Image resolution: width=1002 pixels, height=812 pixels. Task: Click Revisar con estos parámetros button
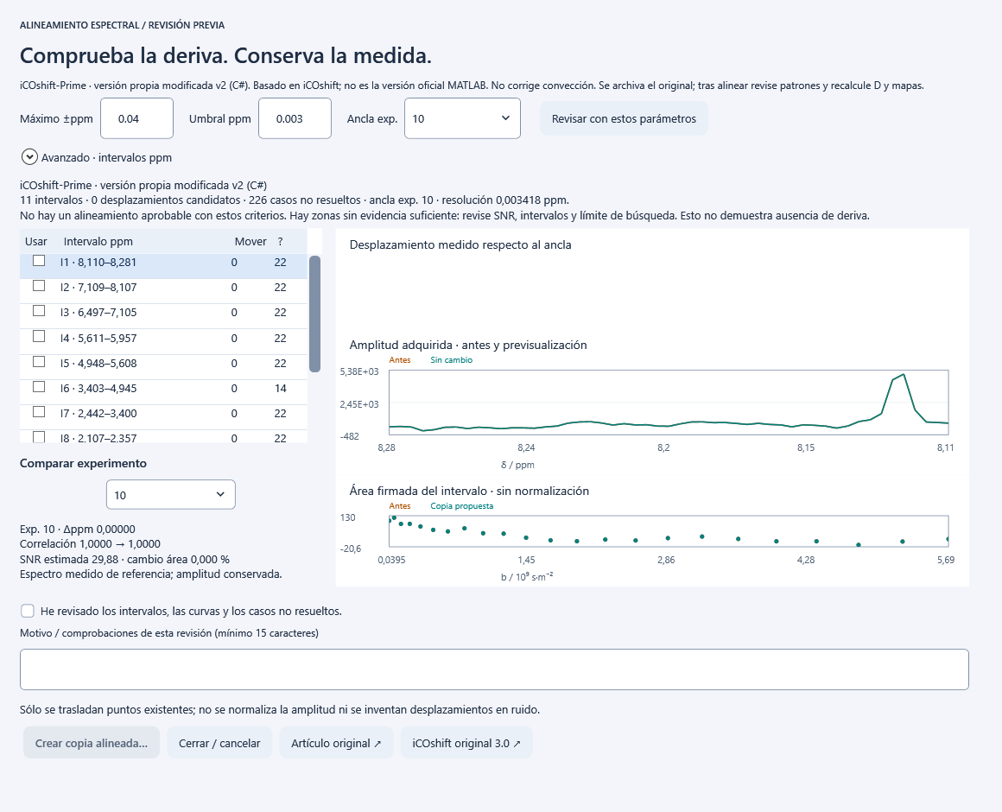tap(624, 118)
